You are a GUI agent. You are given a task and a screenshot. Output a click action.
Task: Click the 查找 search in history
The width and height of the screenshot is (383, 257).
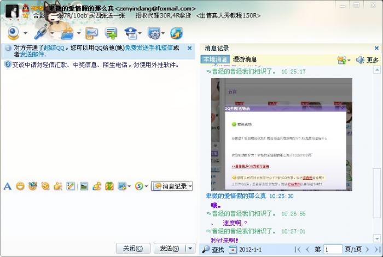pyautogui.click(x=213, y=249)
